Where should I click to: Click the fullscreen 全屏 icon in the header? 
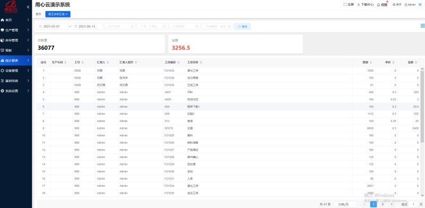345,5
